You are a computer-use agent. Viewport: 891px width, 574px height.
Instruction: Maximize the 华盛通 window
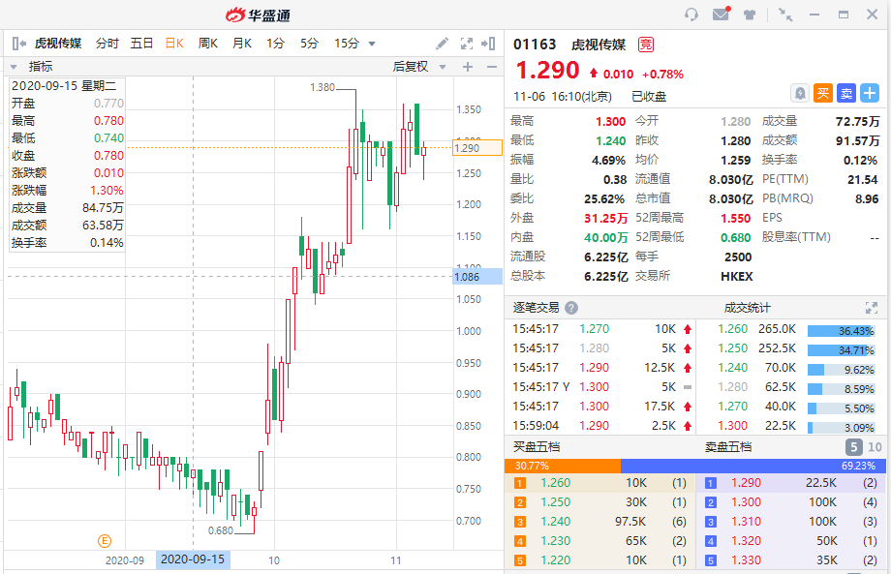844,15
